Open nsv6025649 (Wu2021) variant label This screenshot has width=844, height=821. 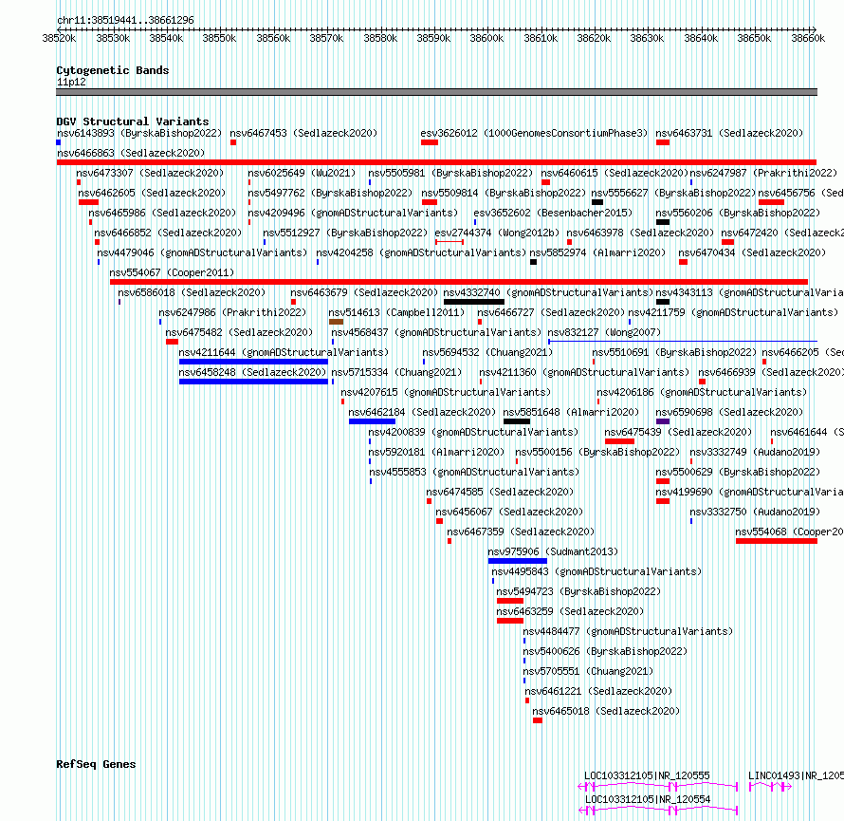point(302,173)
